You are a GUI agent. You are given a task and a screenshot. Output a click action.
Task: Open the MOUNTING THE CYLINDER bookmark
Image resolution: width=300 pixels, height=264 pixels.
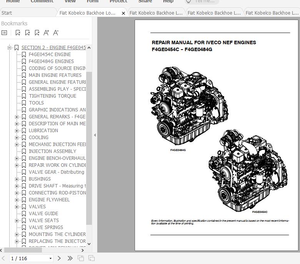click(x=57, y=234)
